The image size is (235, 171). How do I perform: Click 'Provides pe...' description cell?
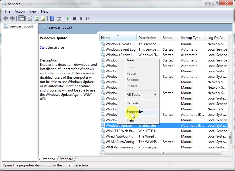[x=148, y=147]
